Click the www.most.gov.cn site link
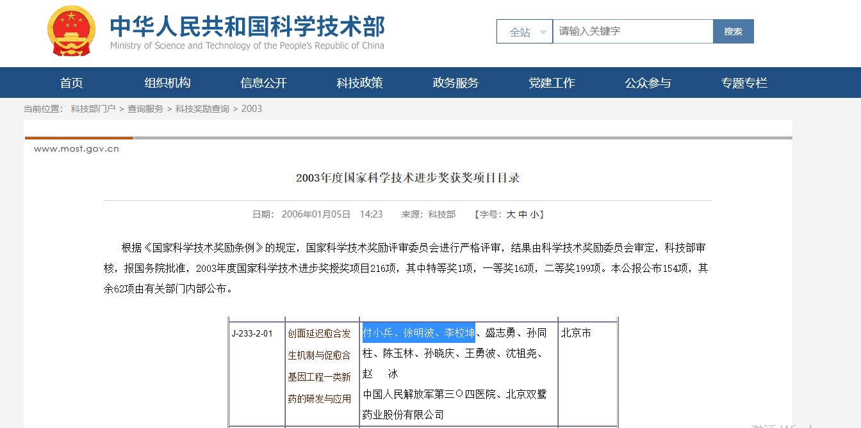 pyautogui.click(x=76, y=148)
